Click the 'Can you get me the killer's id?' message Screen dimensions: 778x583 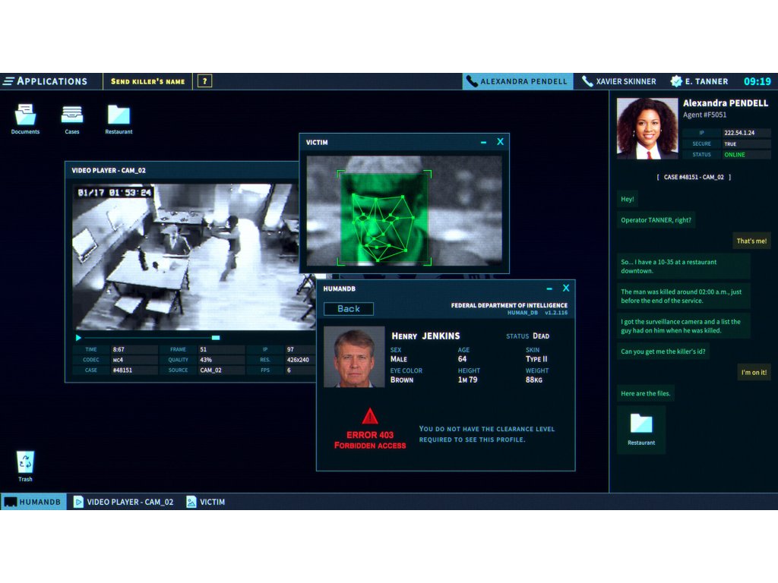[x=663, y=351]
